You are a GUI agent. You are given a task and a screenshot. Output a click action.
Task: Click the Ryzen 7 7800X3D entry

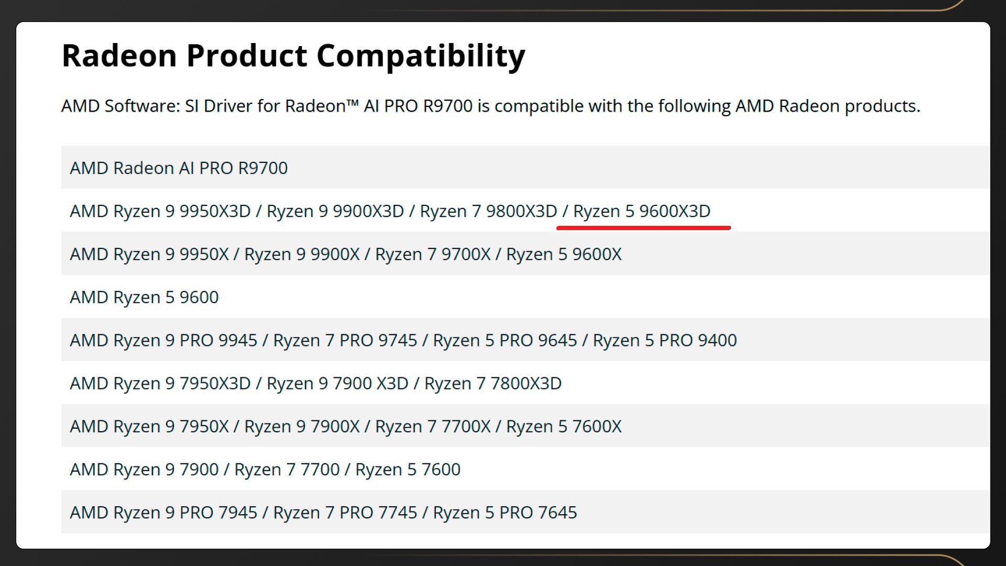click(x=493, y=383)
